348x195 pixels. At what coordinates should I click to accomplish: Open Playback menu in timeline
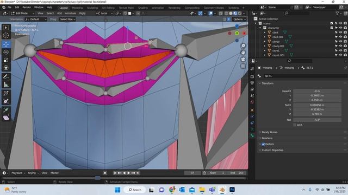[18, 173]
